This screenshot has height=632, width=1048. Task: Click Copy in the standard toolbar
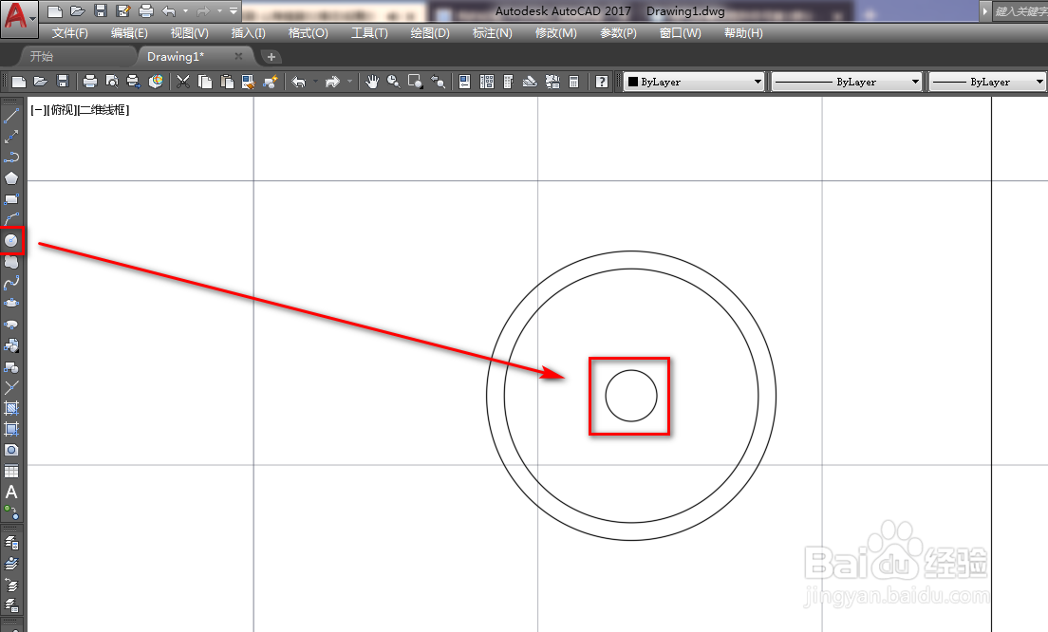(x=205, y=82)
